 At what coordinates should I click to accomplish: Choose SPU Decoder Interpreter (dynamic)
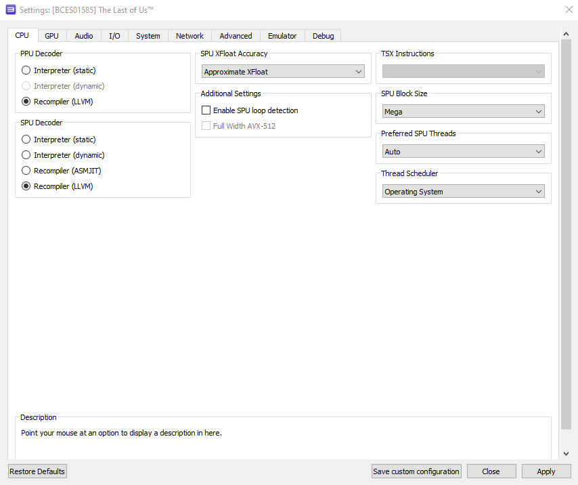pos(26,155)
